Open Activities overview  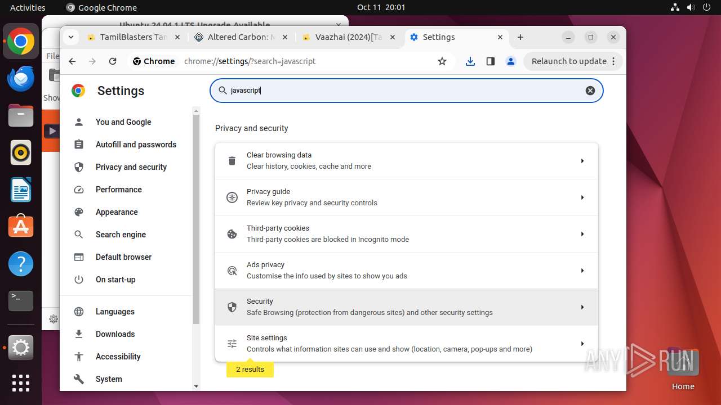click(28, 7)
